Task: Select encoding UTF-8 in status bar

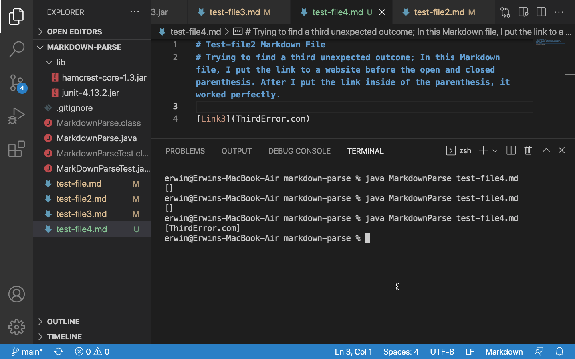Action: pyautogui.click(x=442, y=351)
